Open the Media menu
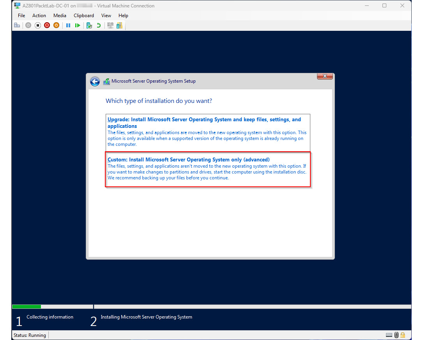The height and width of the screenshot is (340, 423). coord(60,16)
